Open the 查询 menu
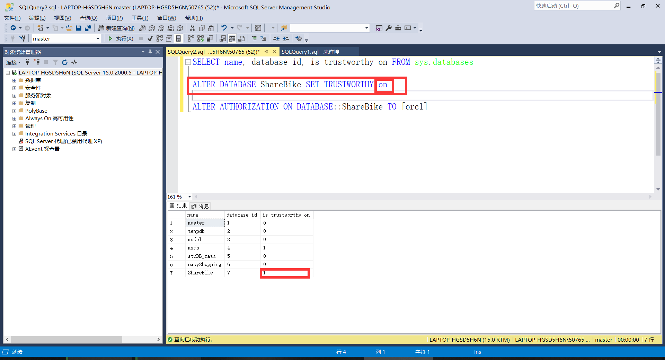Image resolution: width=665 pixels, height=360 pixels. click(88, 18)
